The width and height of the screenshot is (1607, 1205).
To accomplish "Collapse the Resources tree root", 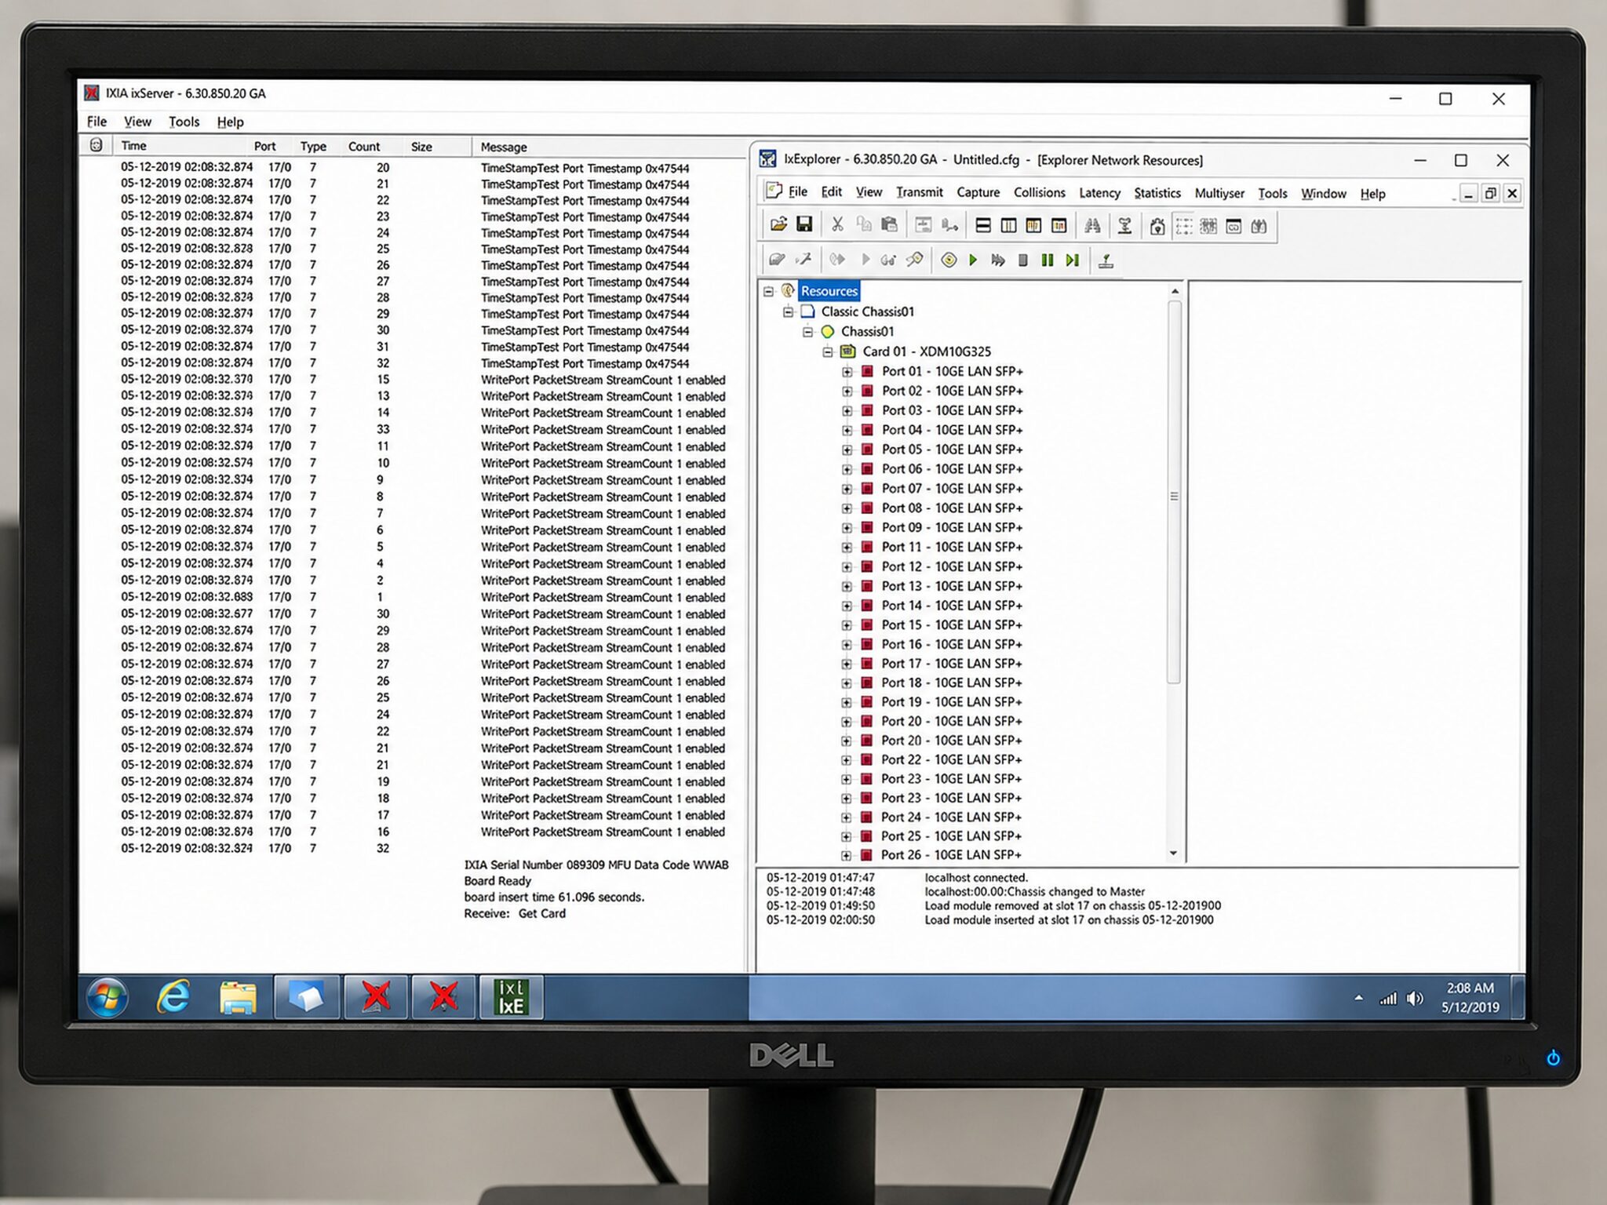I will click(x=769, y=291).
